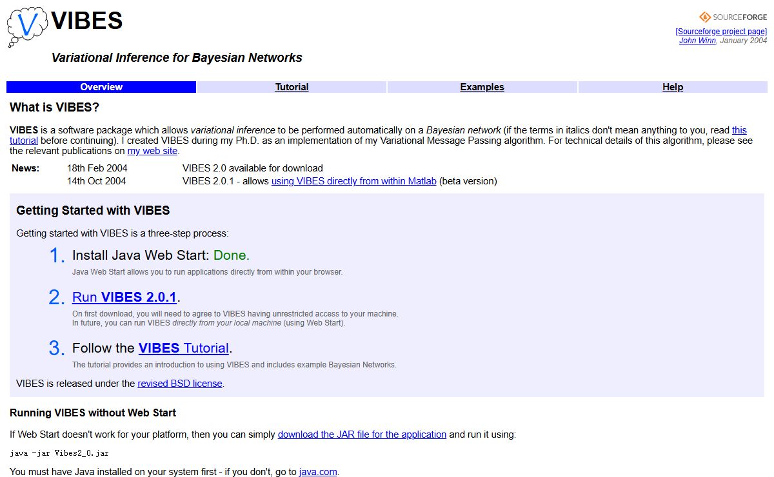
Task: Click the SourceForge logo
Action: [x=733, y=17]
